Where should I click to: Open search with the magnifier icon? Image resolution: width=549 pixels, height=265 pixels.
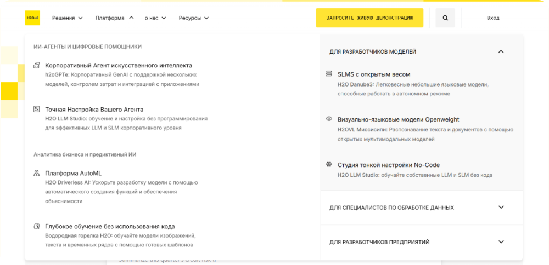(x=445, y=18)
